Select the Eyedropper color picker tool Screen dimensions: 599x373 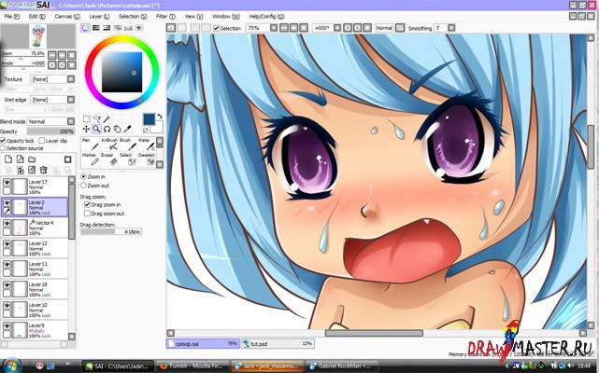(127, 130)
